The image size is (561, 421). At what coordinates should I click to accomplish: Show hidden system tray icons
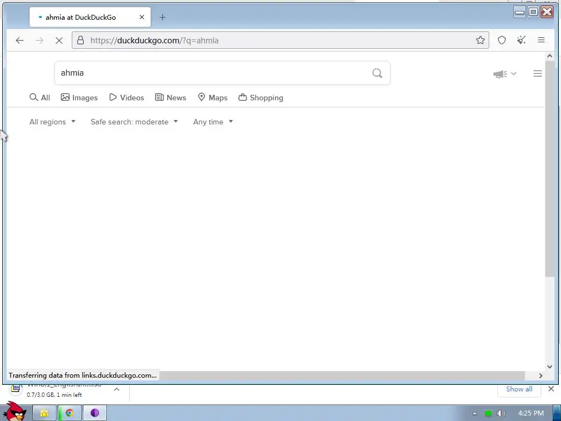pyautogui.click(x=474, y=413)
